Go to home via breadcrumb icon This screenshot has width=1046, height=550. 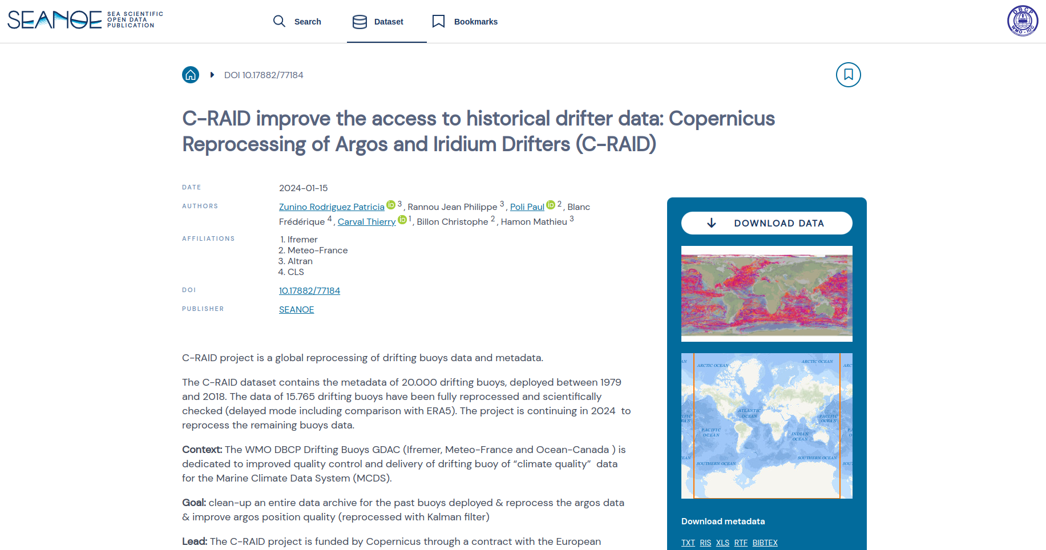[191, 75]
